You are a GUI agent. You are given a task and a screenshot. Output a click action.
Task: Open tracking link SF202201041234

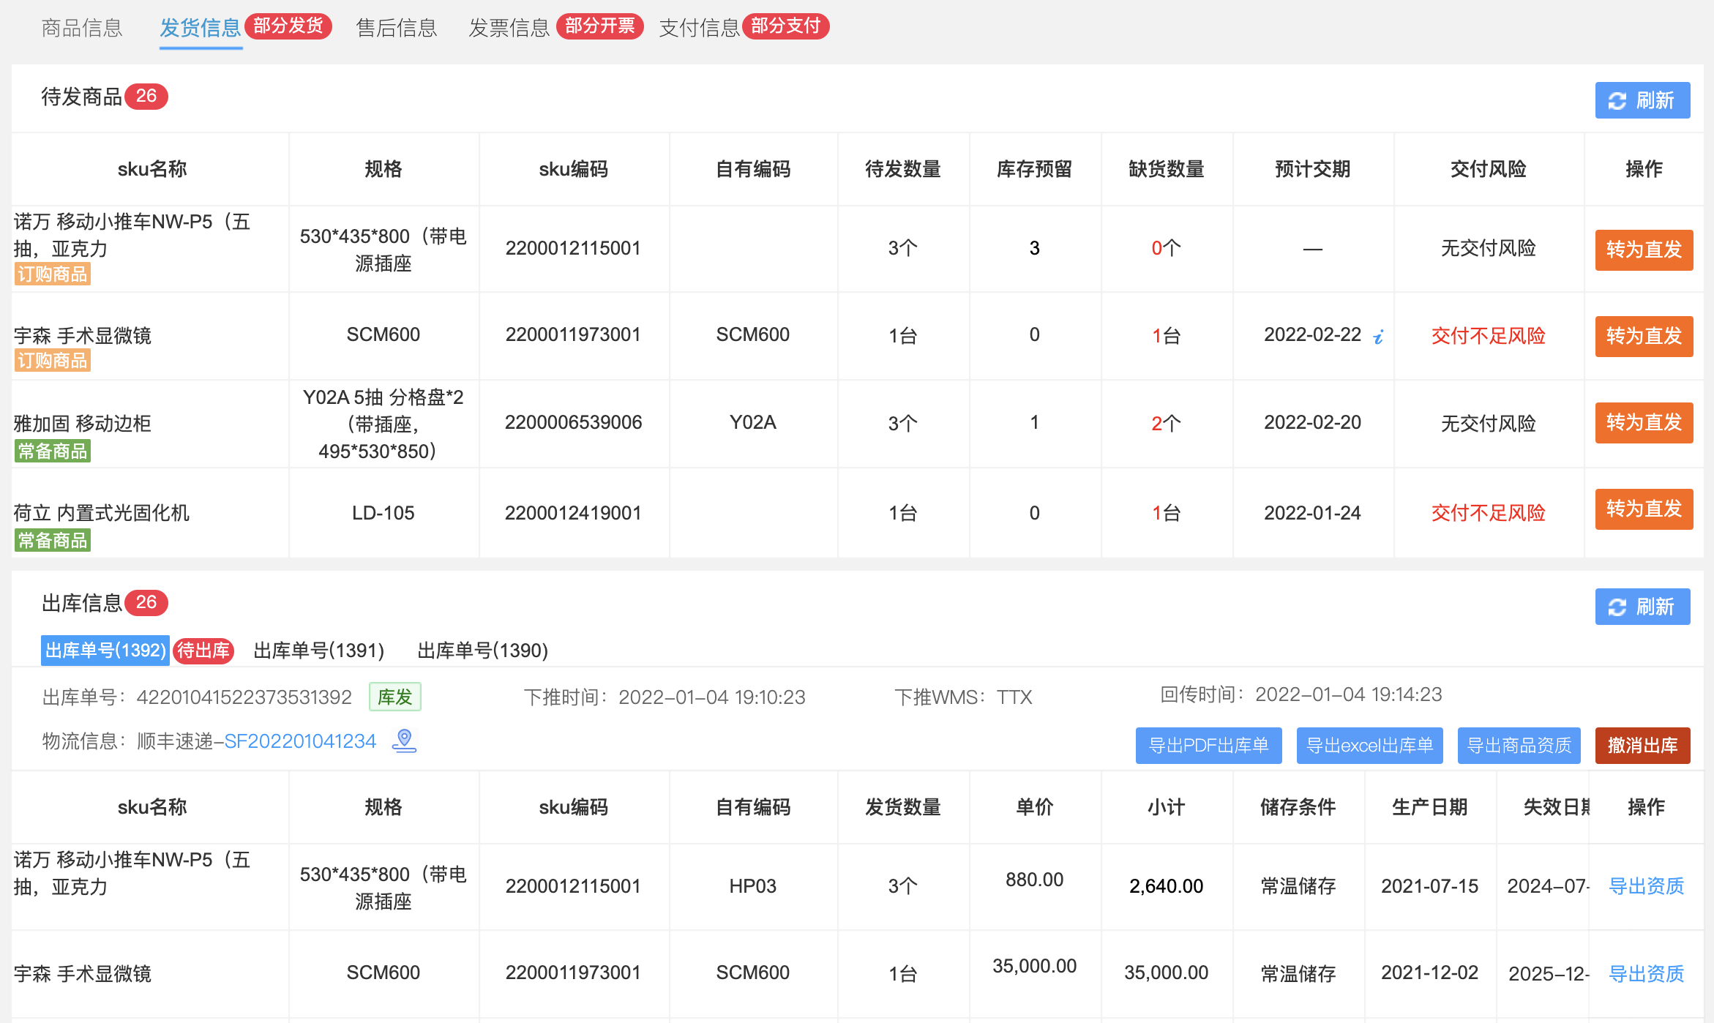pyautogui.click(x=300, y=741)
